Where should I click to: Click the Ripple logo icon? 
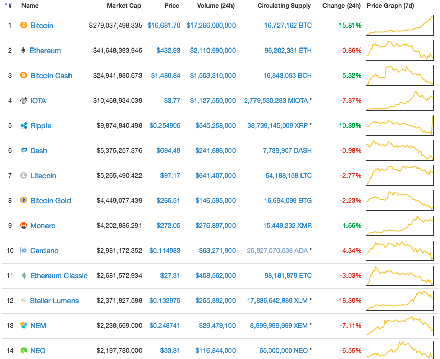click(x=24, y=125)
